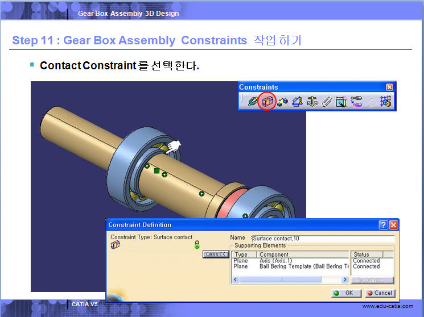Cancel the Constraint Definition dialog
The height and width of the screenshot is (317, 424).
pyautogui.click(x=380, y=293)
